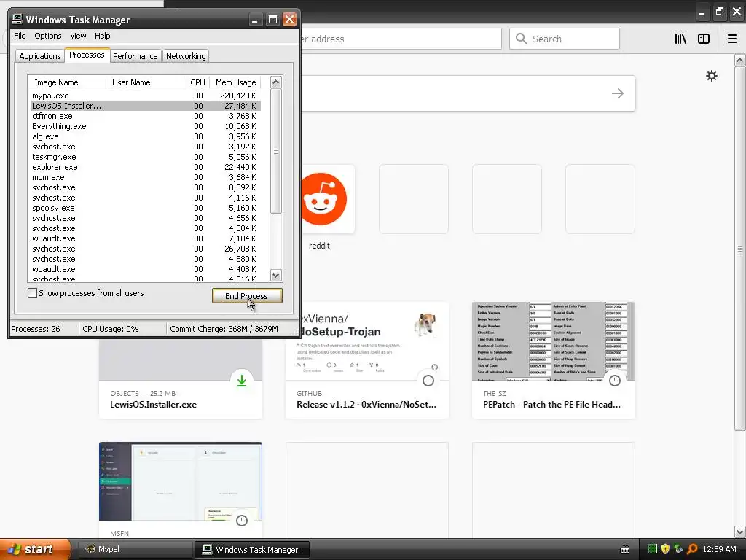
Task: Click the browser Search input field
Action: click(565, 39)
